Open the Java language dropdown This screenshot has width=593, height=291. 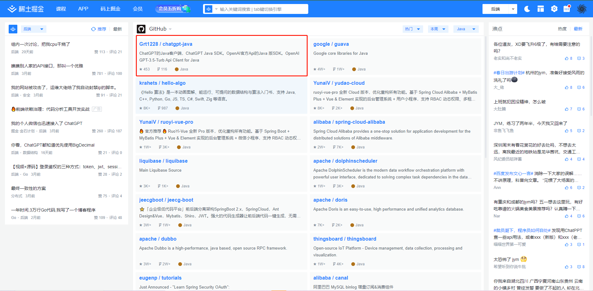466,29
